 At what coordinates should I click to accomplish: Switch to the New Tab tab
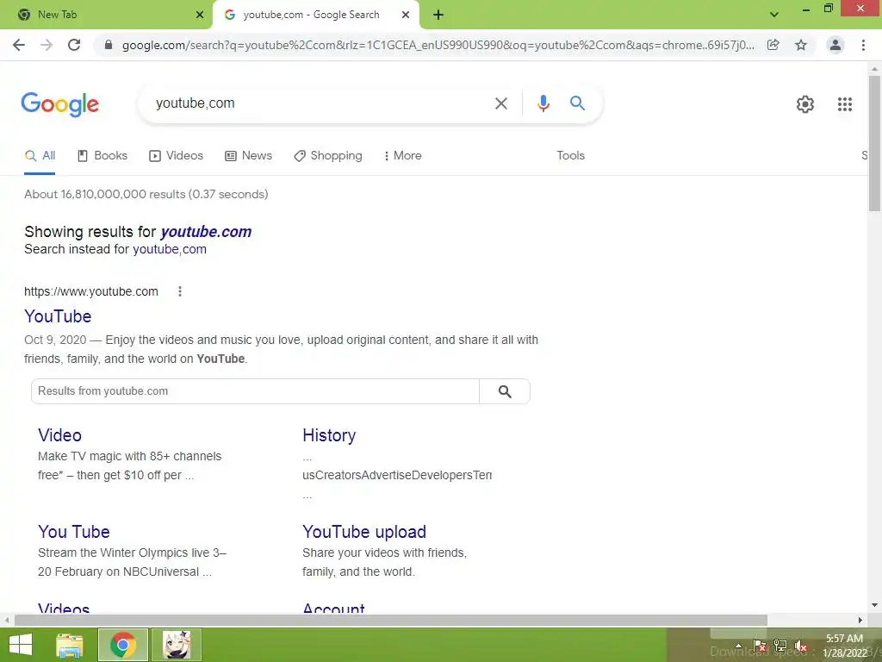(106, 15)
